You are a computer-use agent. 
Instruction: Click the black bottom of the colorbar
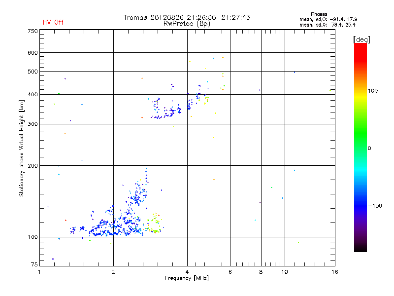361,248
